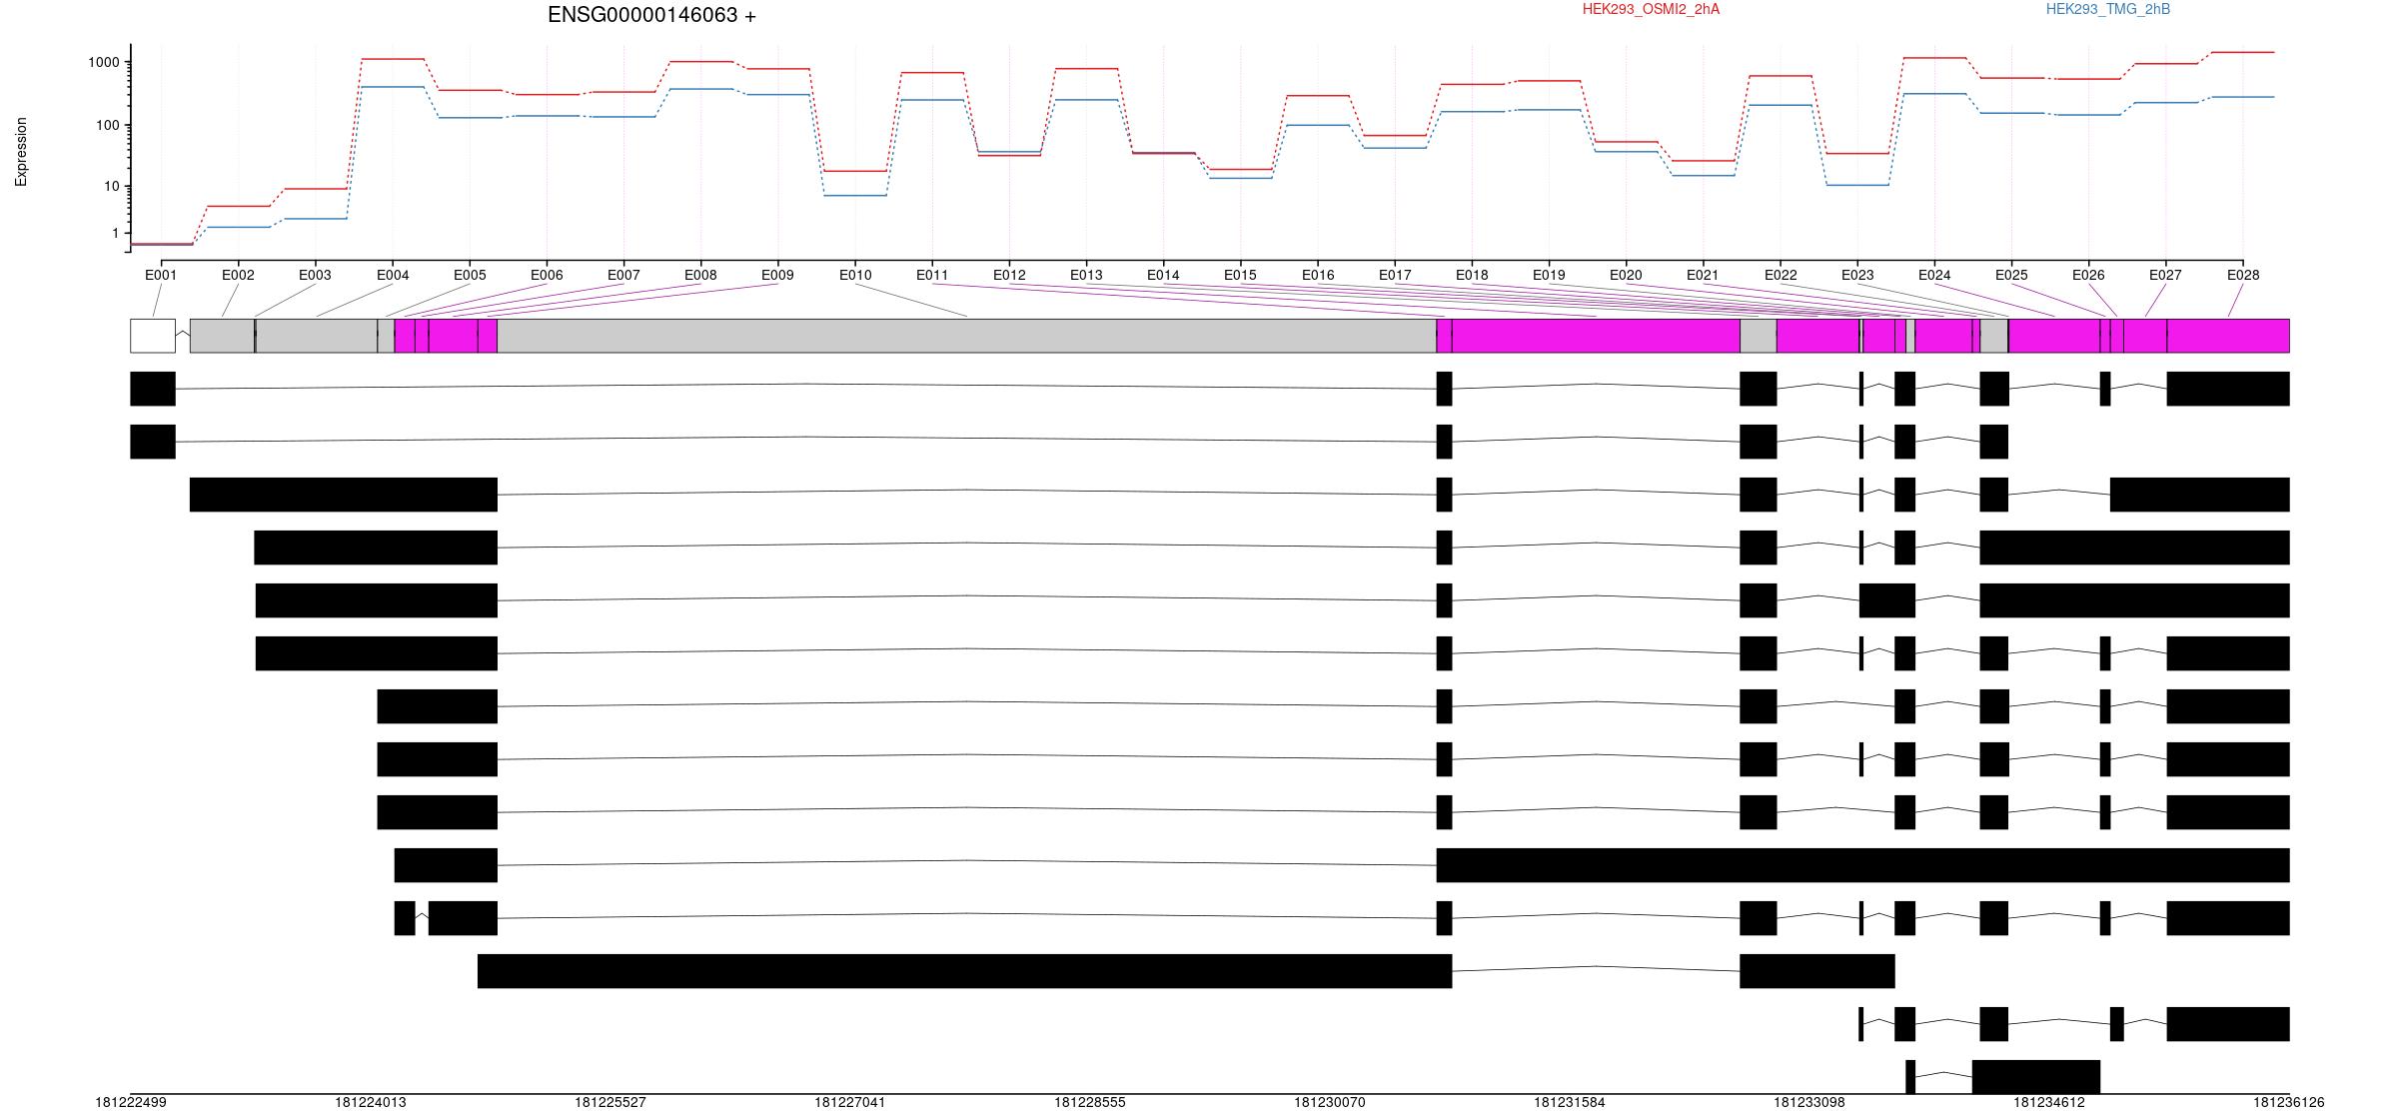Click exon label E020

click(x=1626, y=275)
